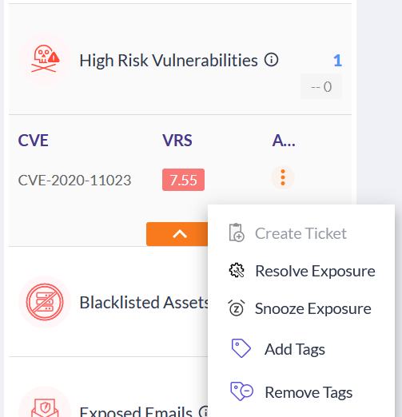Screen dimensions: 402x417
Task: Click the Resolve Exposure gear icon
Action: 237,271
